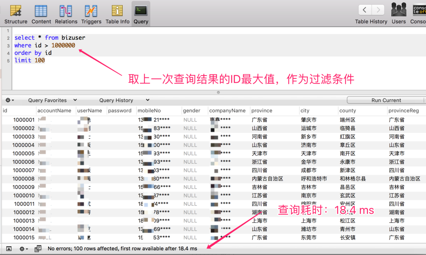Go forward in Table History

coord(378,10)
